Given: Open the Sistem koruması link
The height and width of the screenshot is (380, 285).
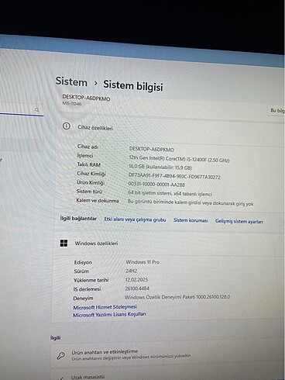Looking at the screenshot, I should 191,220.
